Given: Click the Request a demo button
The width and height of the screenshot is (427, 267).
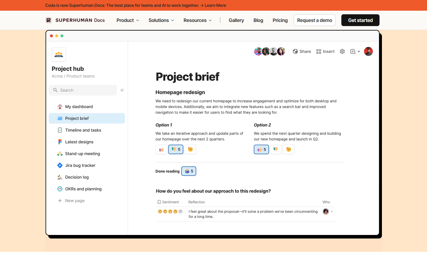Looking at the screenshot, I should pos(315,20).
